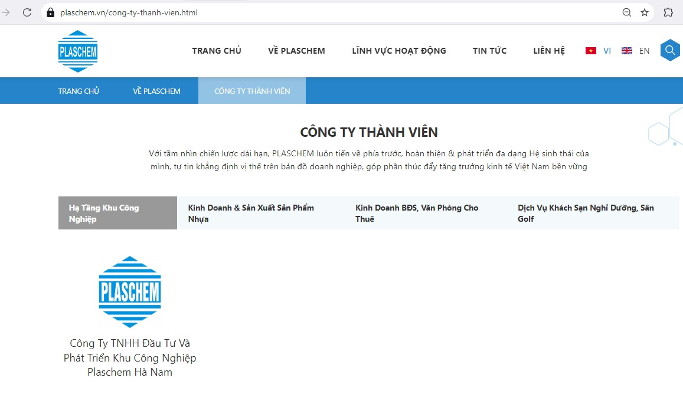Click the Plaschem logo in header
Viewport: 683px width, 394px height.
78,51
